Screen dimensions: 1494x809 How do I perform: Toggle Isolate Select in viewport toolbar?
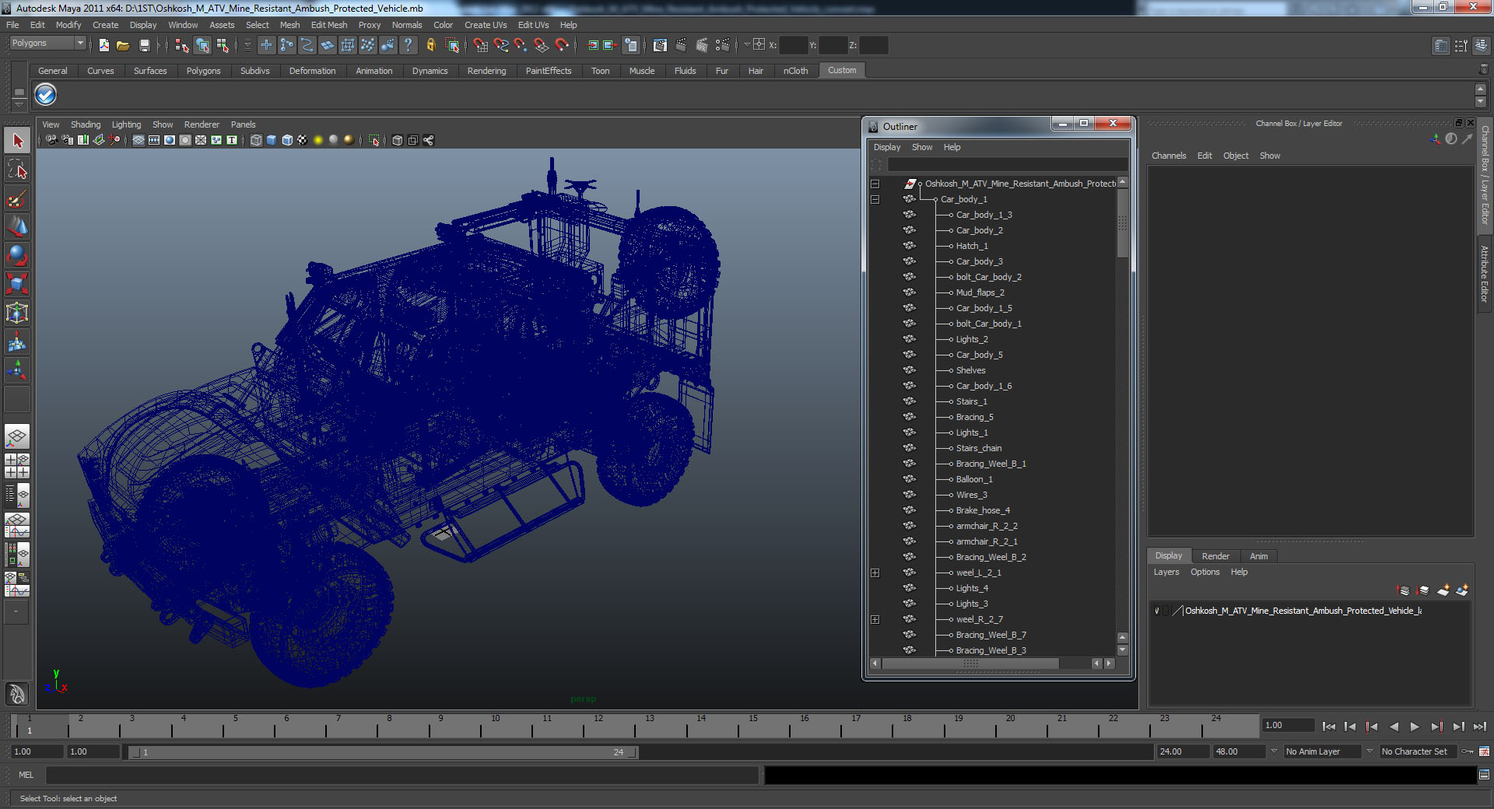pos(373,140)
